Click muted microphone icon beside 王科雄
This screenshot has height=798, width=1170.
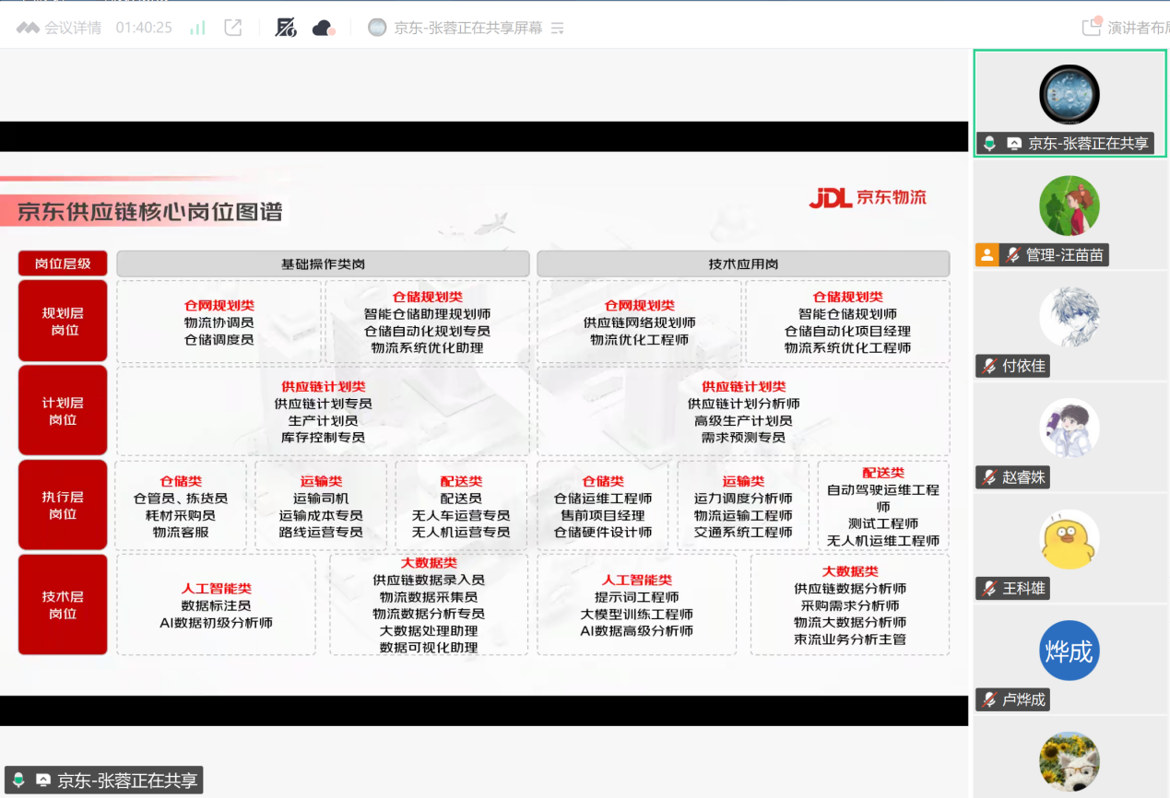coord(989,588)
